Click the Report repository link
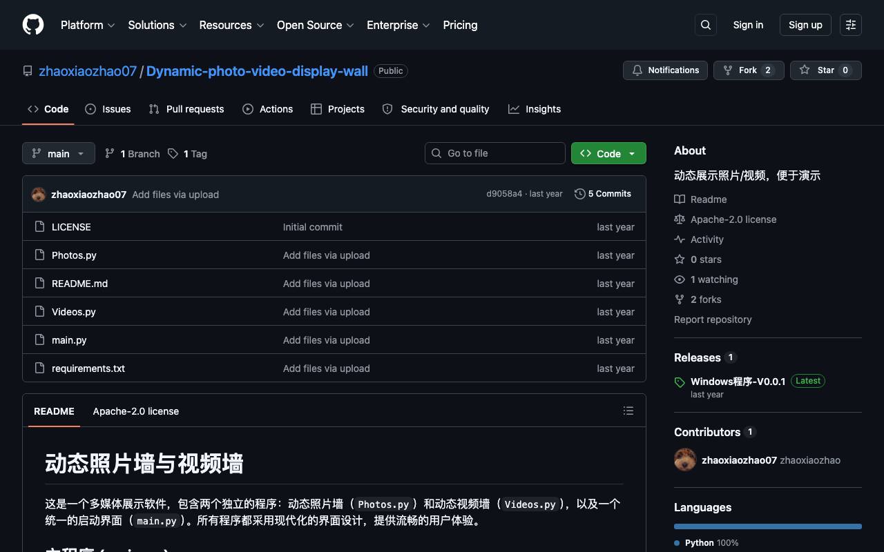This screenshot has width=884, height=552. pos(713,319)
